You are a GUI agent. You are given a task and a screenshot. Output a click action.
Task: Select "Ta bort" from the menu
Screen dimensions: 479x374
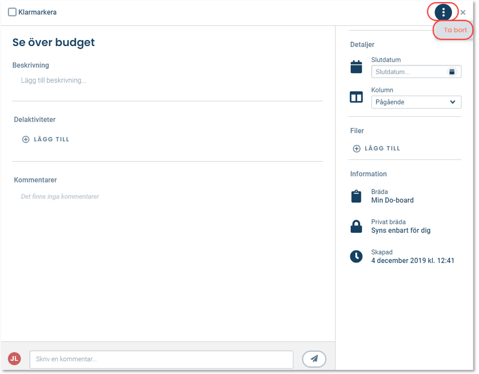[455, 30]
